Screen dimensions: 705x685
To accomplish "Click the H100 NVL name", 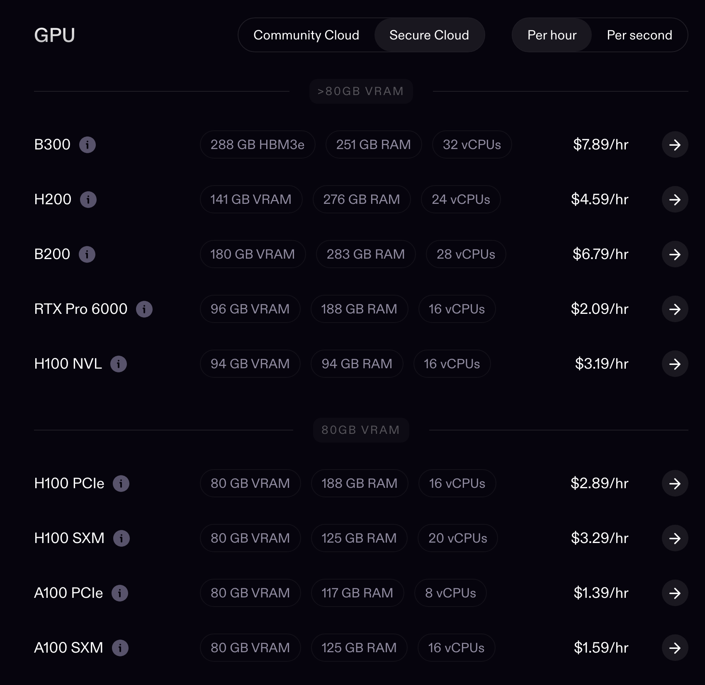I will click(68, 364).
